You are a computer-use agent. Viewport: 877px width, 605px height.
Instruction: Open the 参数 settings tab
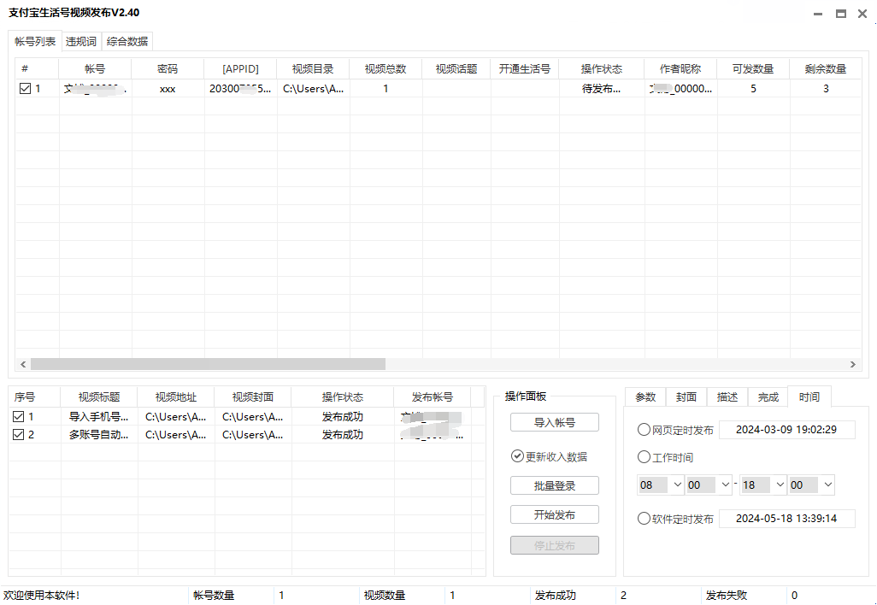click(x=645, y=397)
